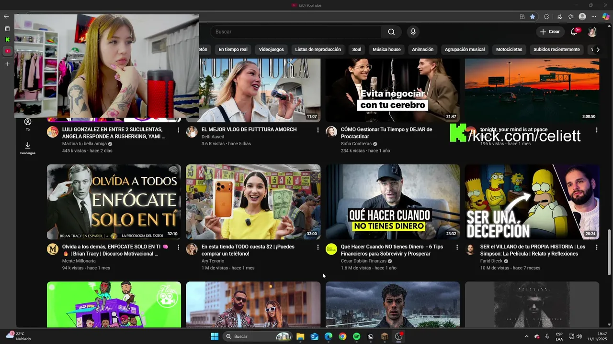Image resolution: width=613 pixels, height=344 pixels.
Task: Play the SER UNA DECEPCIÓN Simpsons thumbnail
Action: tap(532, 202)
